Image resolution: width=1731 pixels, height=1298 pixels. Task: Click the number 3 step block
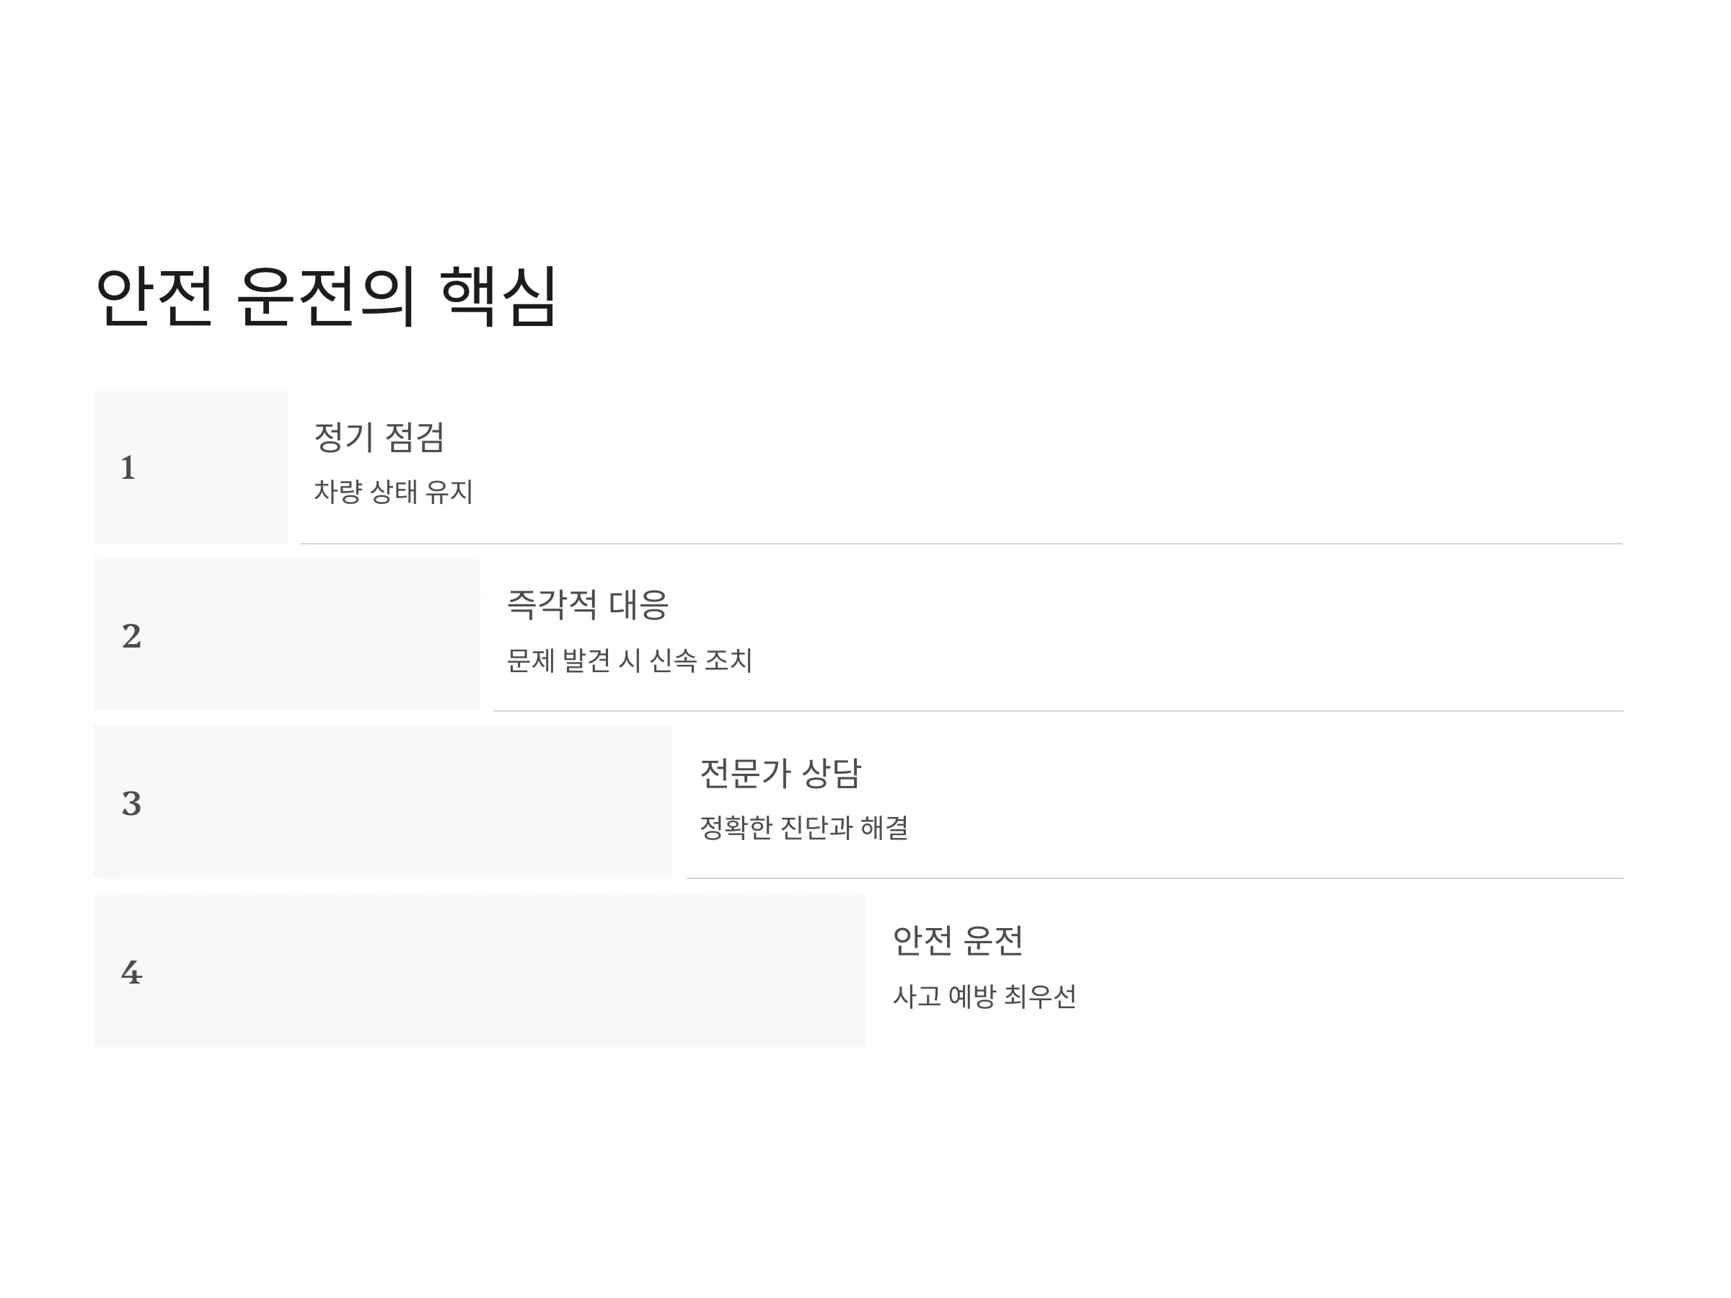383,801
